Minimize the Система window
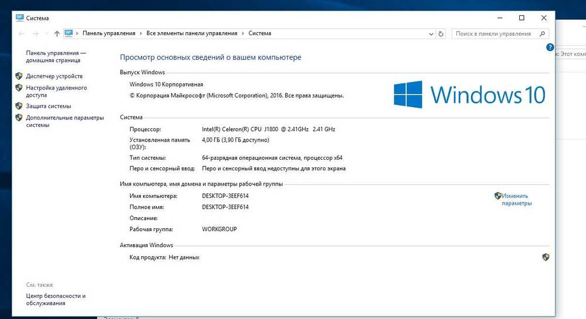 click(x=500, y=18)
